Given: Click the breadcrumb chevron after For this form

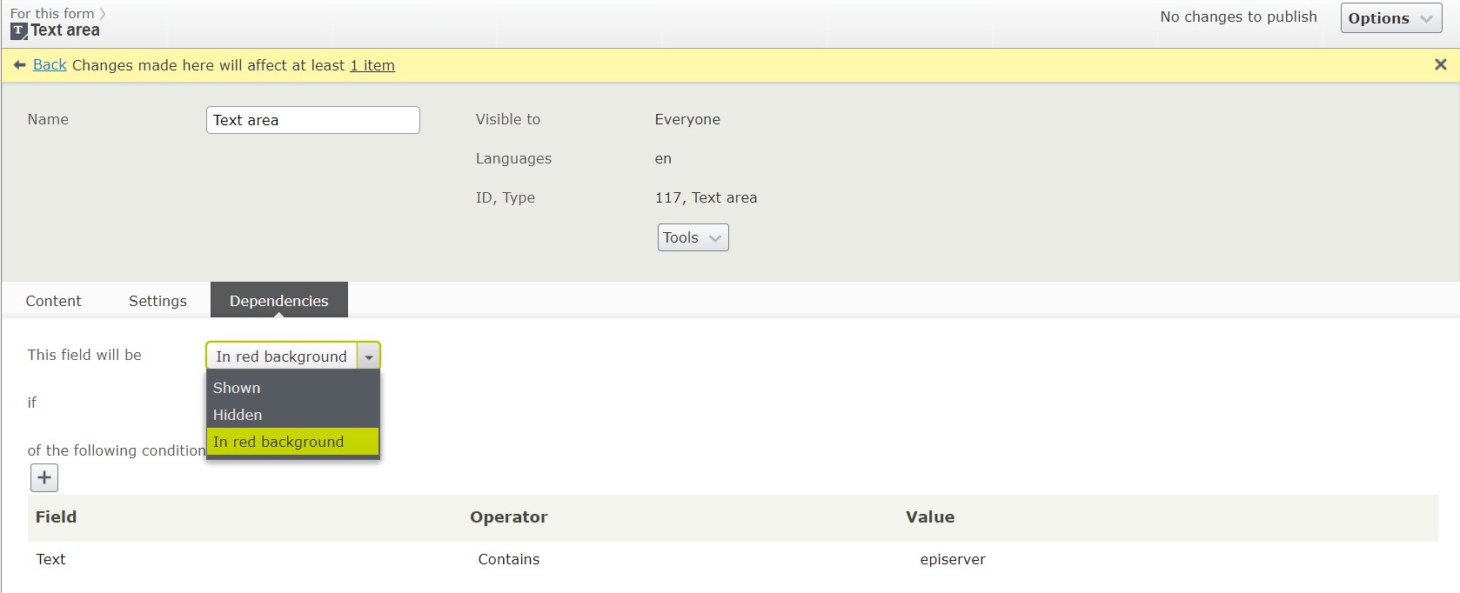Looking at the screenshot, I should pos(103,14).
